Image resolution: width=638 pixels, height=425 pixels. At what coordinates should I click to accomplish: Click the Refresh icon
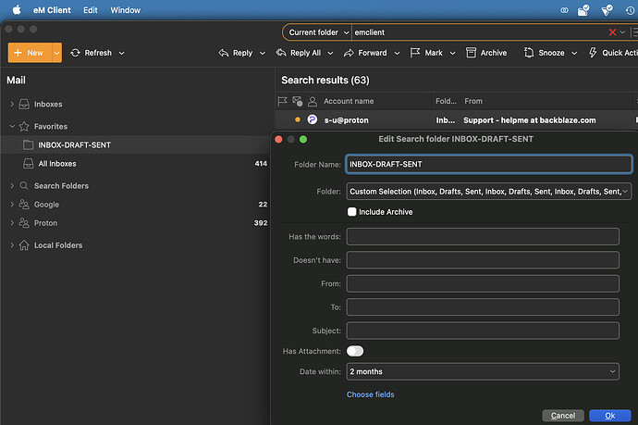(75, 53)
